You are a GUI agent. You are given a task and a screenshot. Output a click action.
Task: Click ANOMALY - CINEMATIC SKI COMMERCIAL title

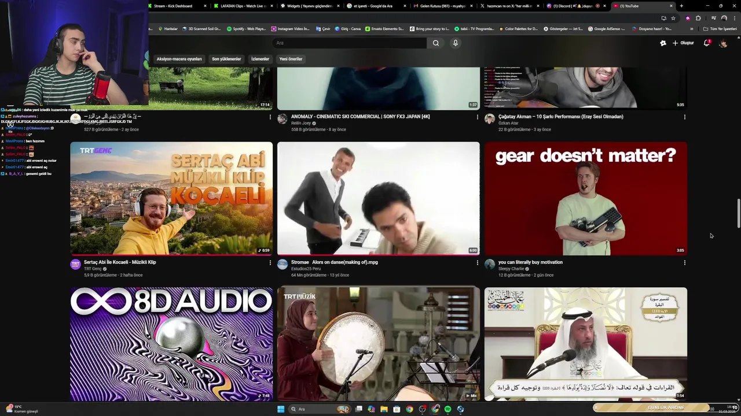(x=360, y=117)
